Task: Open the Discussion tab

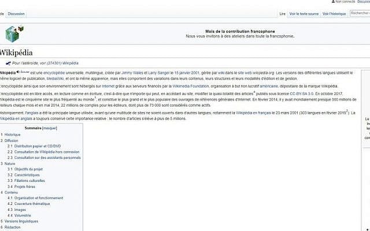Action: pos(16,14)
